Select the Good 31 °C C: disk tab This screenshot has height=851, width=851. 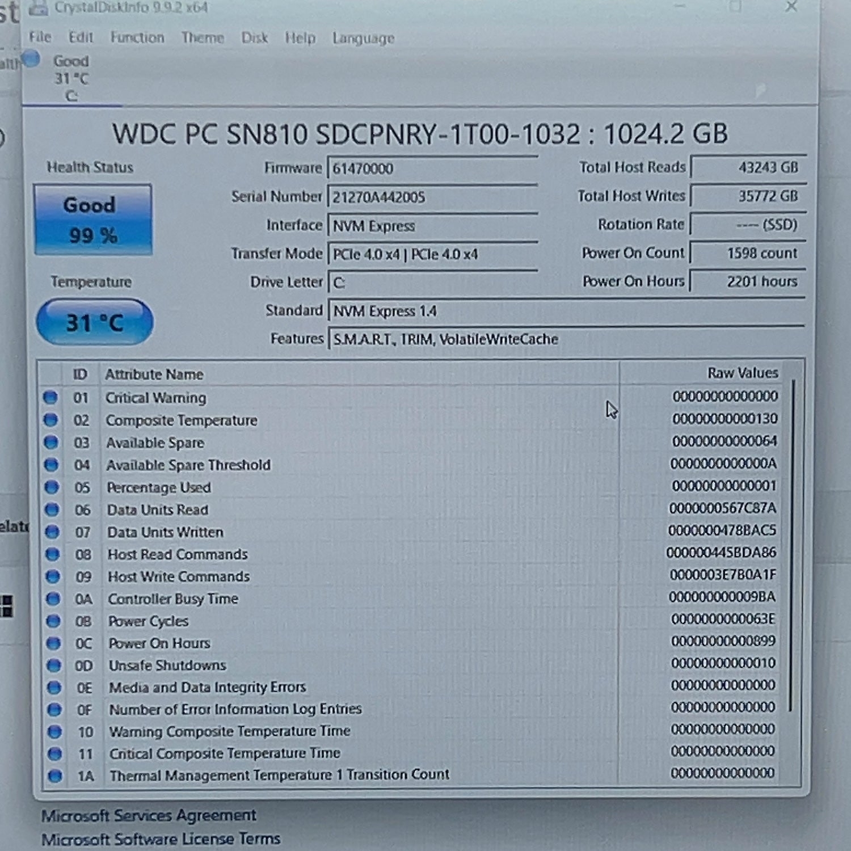tap(71, 78)
